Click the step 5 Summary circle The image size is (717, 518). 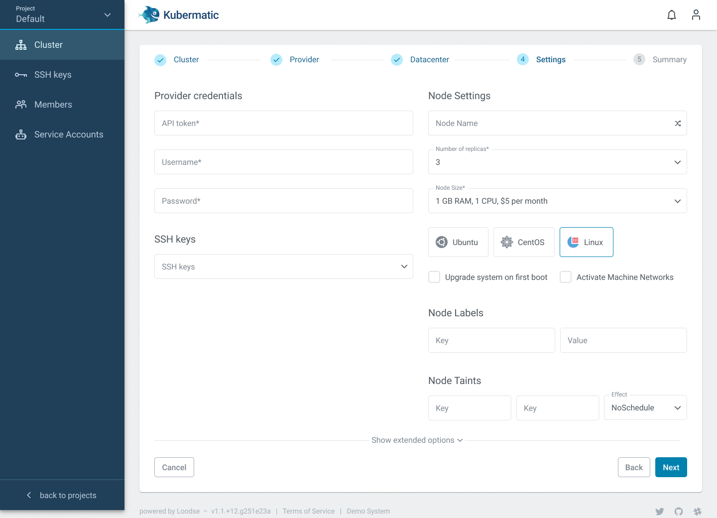pos(639,59)
